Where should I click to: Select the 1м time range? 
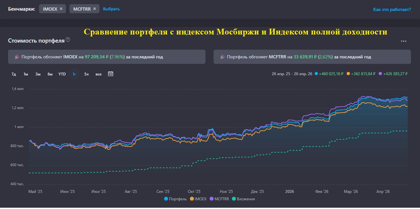[x=26, y=74]
